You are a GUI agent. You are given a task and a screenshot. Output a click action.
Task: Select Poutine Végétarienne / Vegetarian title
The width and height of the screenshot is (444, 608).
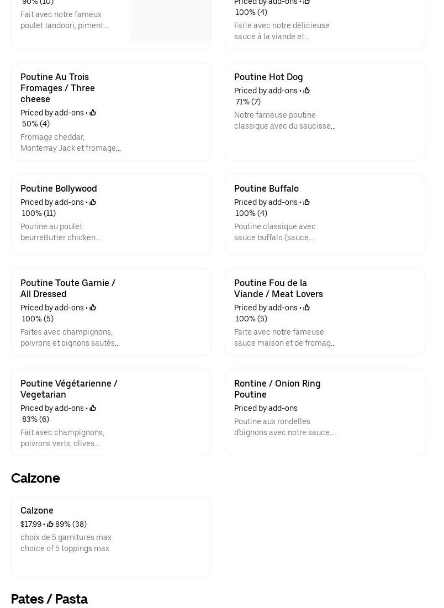69,389
